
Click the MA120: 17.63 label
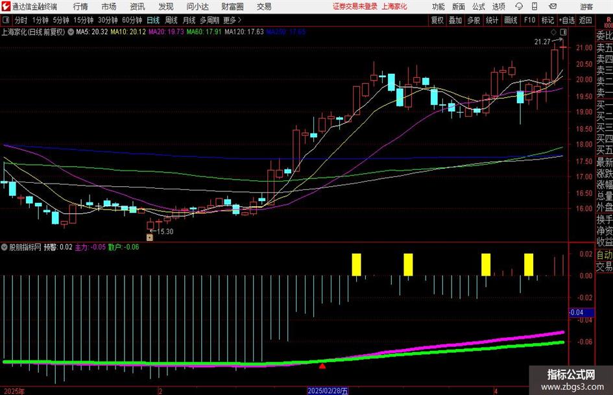coord(245,32)
